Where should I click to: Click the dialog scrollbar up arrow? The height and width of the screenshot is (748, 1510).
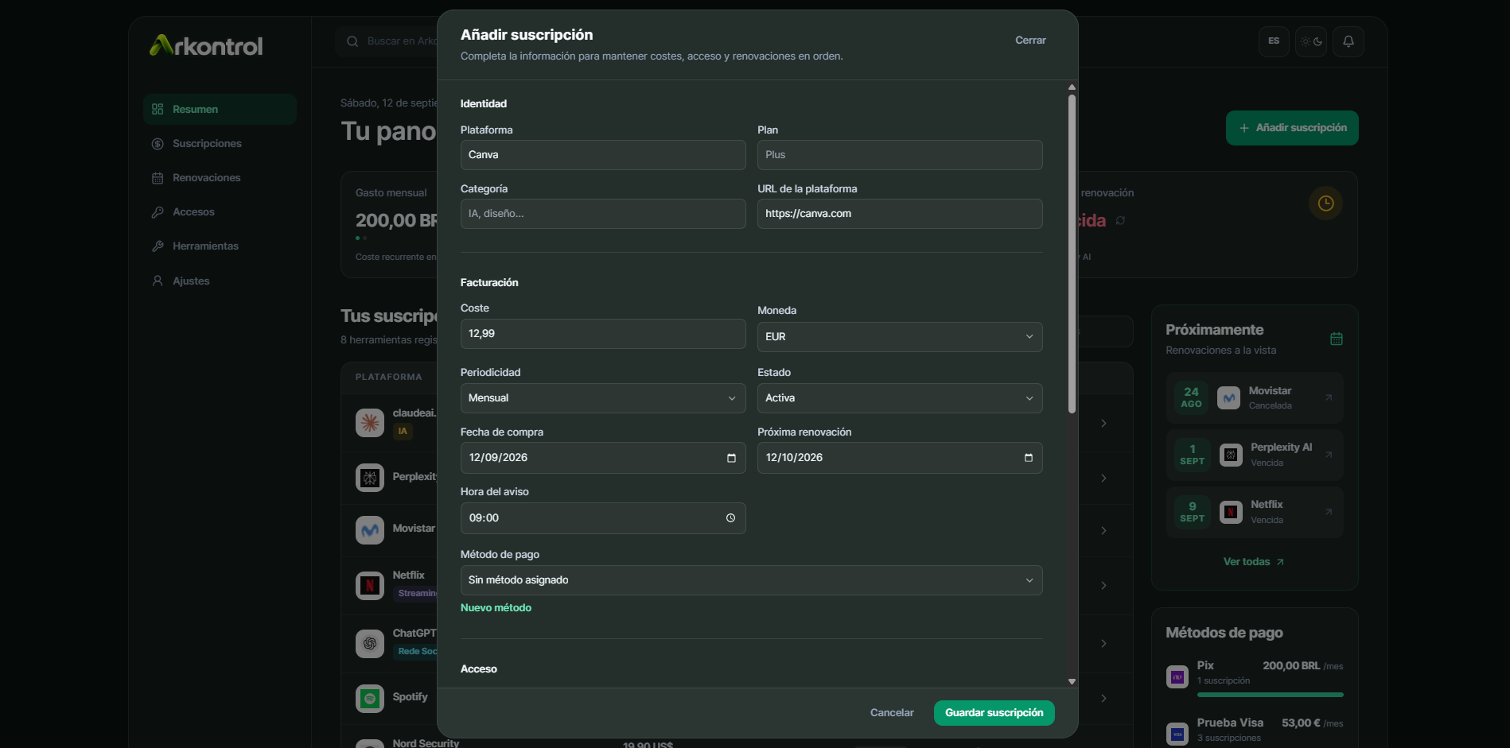1072,87
